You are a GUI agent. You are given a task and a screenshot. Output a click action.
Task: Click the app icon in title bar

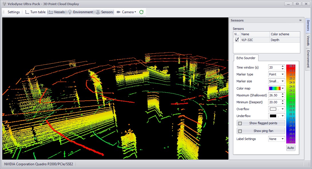[x=4, y=4]
